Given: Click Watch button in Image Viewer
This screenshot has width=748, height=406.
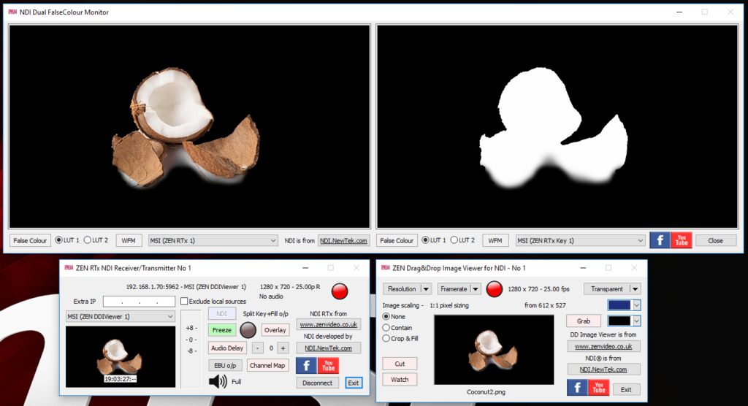Looking at the screenshot, I should click(x=400, y=379).
